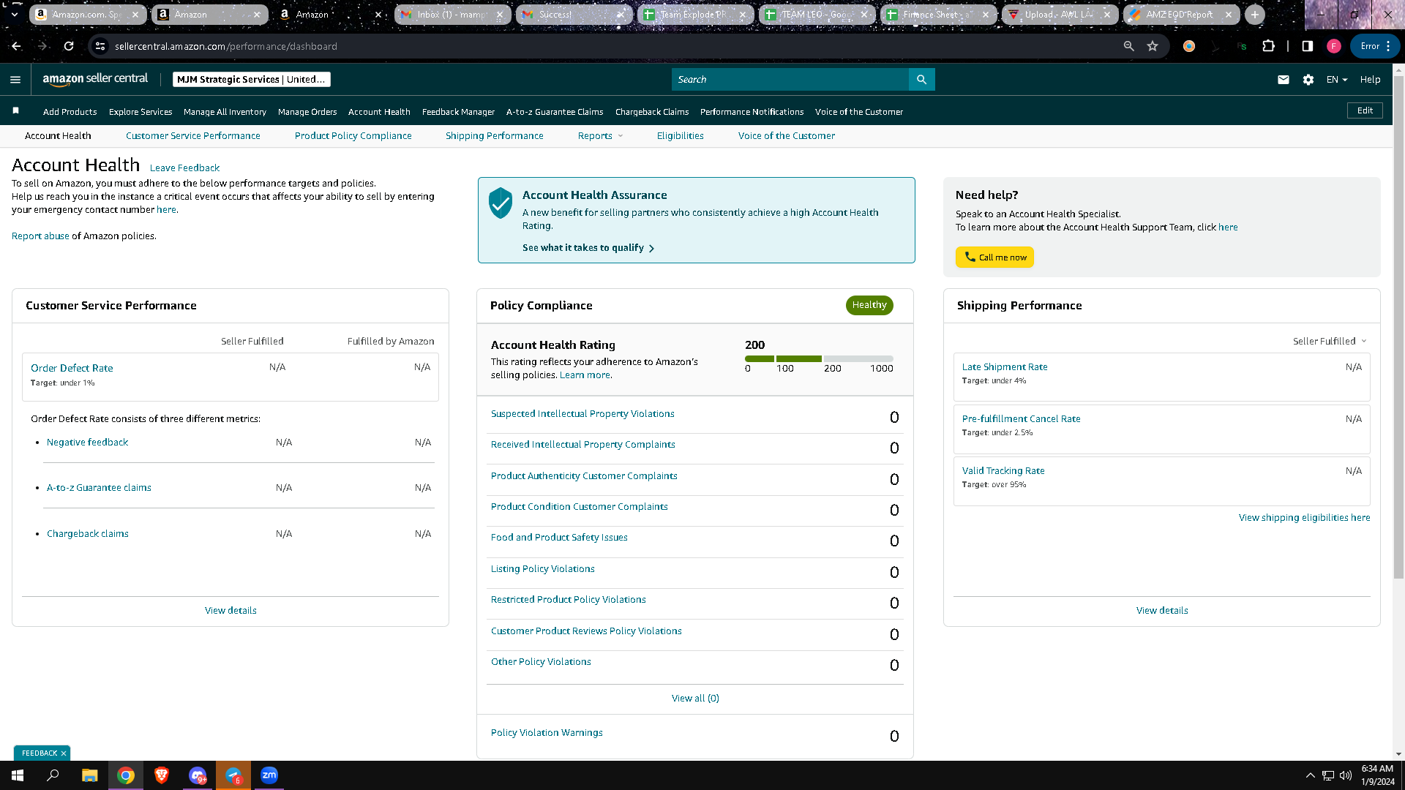Image resolution: width=1405 pixels, height=790 pixels.
Task: Click the bookmark flag icon
Action: [x=15, y=111]
